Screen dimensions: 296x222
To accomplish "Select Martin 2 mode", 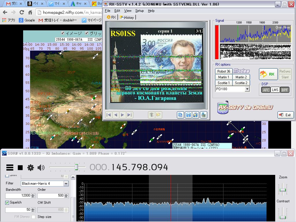I will [x=241, y=77].
